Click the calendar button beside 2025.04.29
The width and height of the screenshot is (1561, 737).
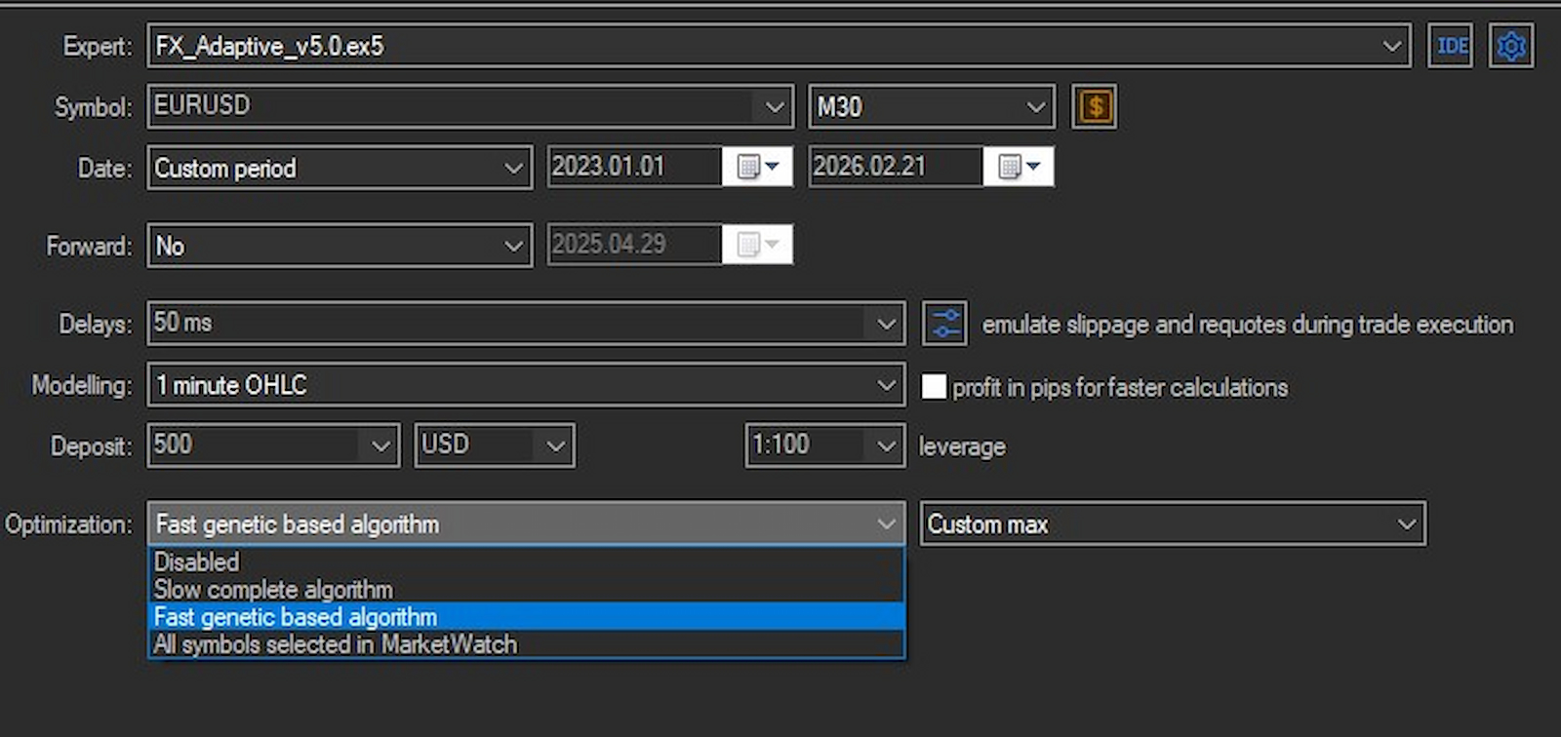(x=758, y=244)
